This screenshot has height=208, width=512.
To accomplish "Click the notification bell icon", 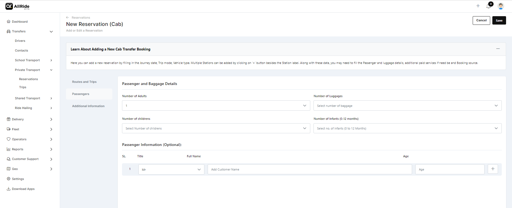I will pyautogui.click(x=488, y=6).
